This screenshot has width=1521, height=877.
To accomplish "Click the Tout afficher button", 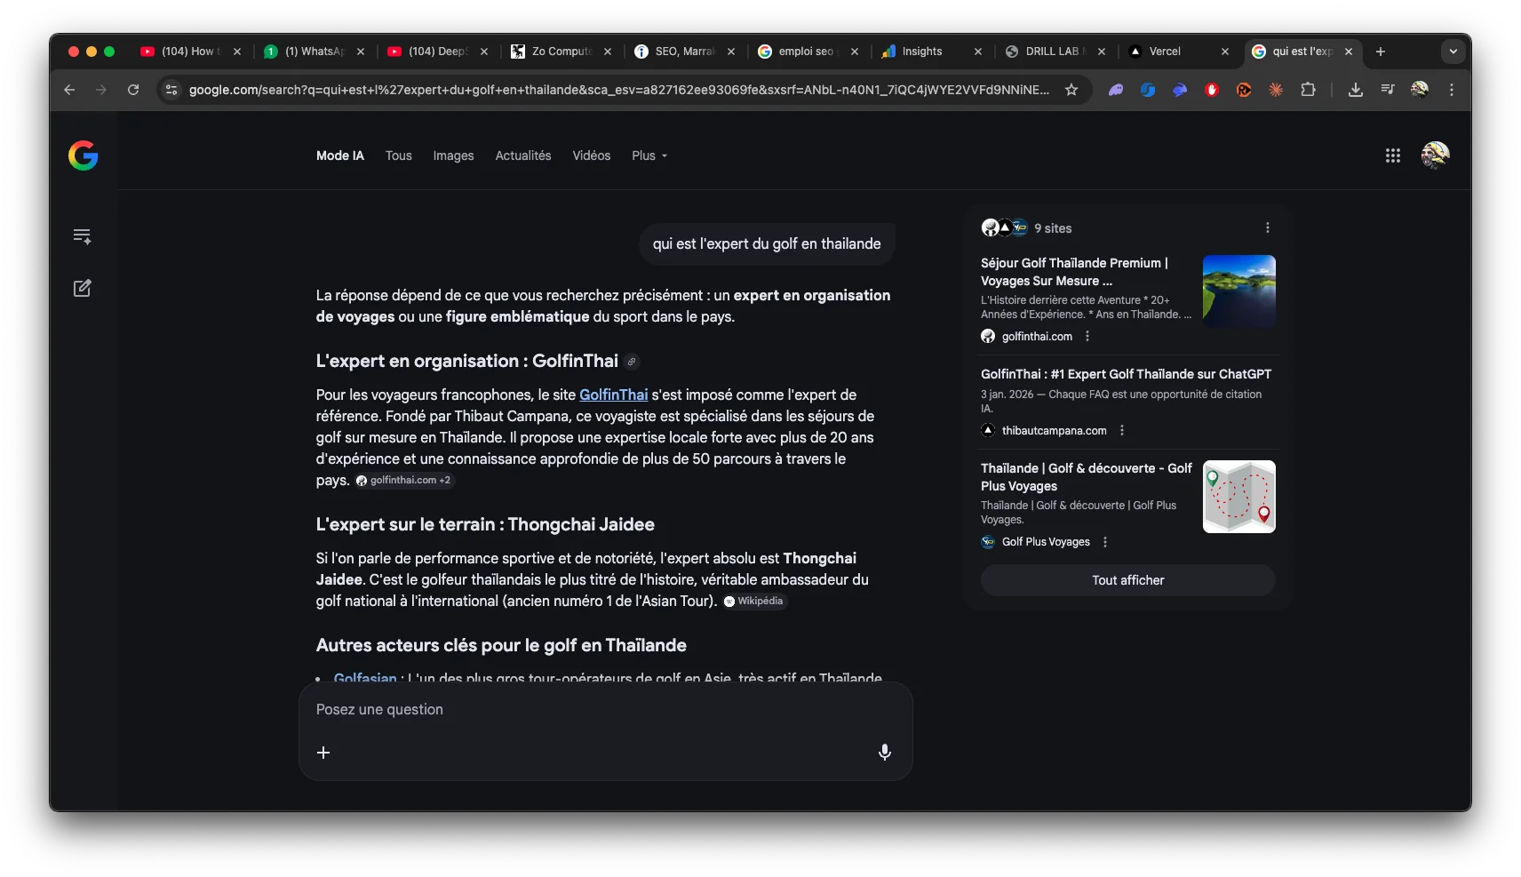I will coord(1127,580).
